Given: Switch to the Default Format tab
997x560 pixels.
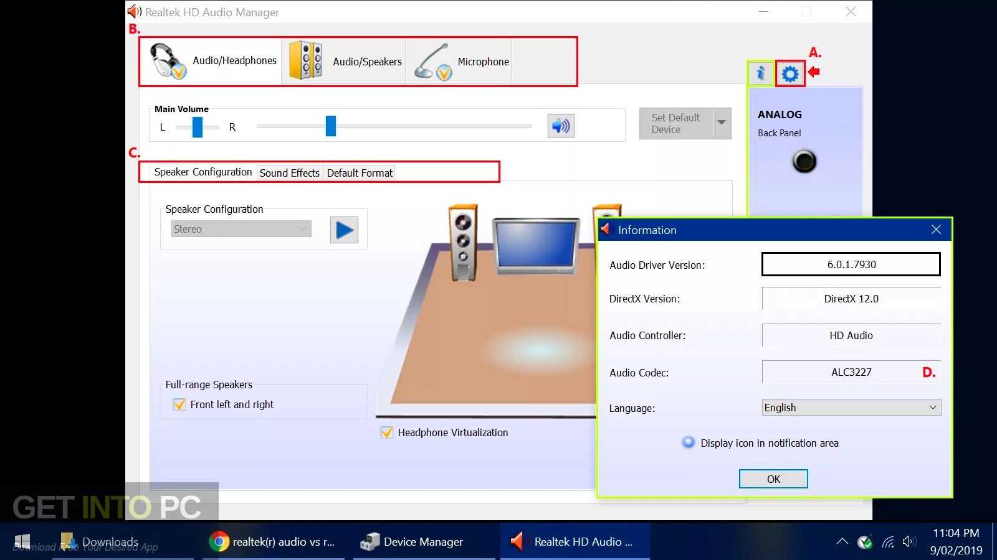Looking at the screenshot, I should 360,173.
